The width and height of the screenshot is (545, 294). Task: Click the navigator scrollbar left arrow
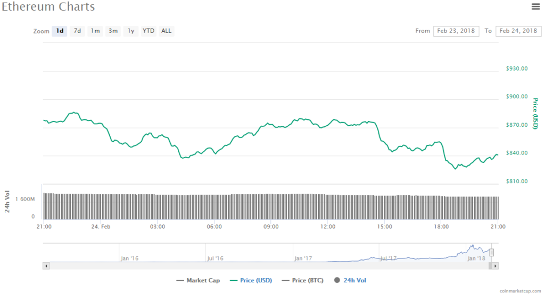(46, 265)
